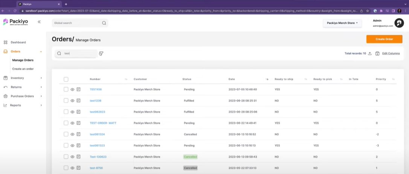
Task: Click the global search magnifier icon
Action: 104,23
